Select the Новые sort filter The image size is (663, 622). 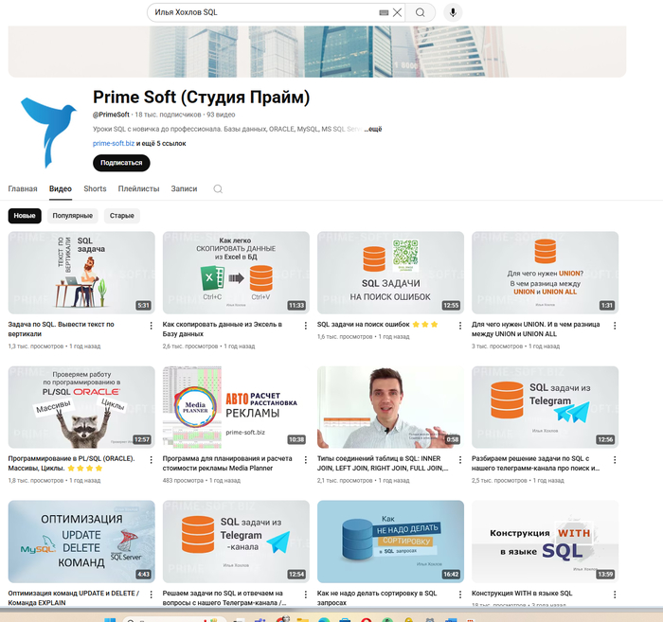tap(25, 216)
